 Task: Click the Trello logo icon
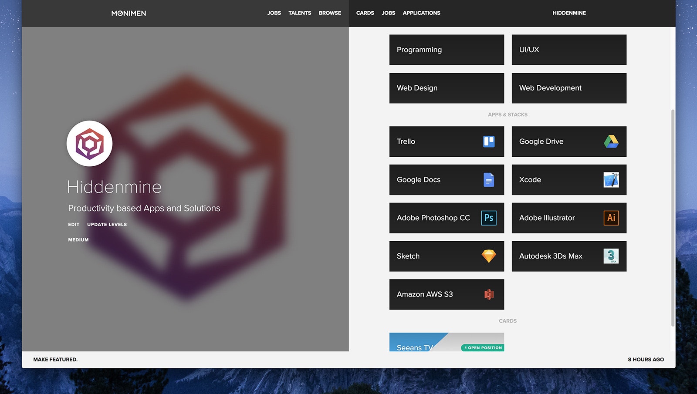tap(489, 141)
